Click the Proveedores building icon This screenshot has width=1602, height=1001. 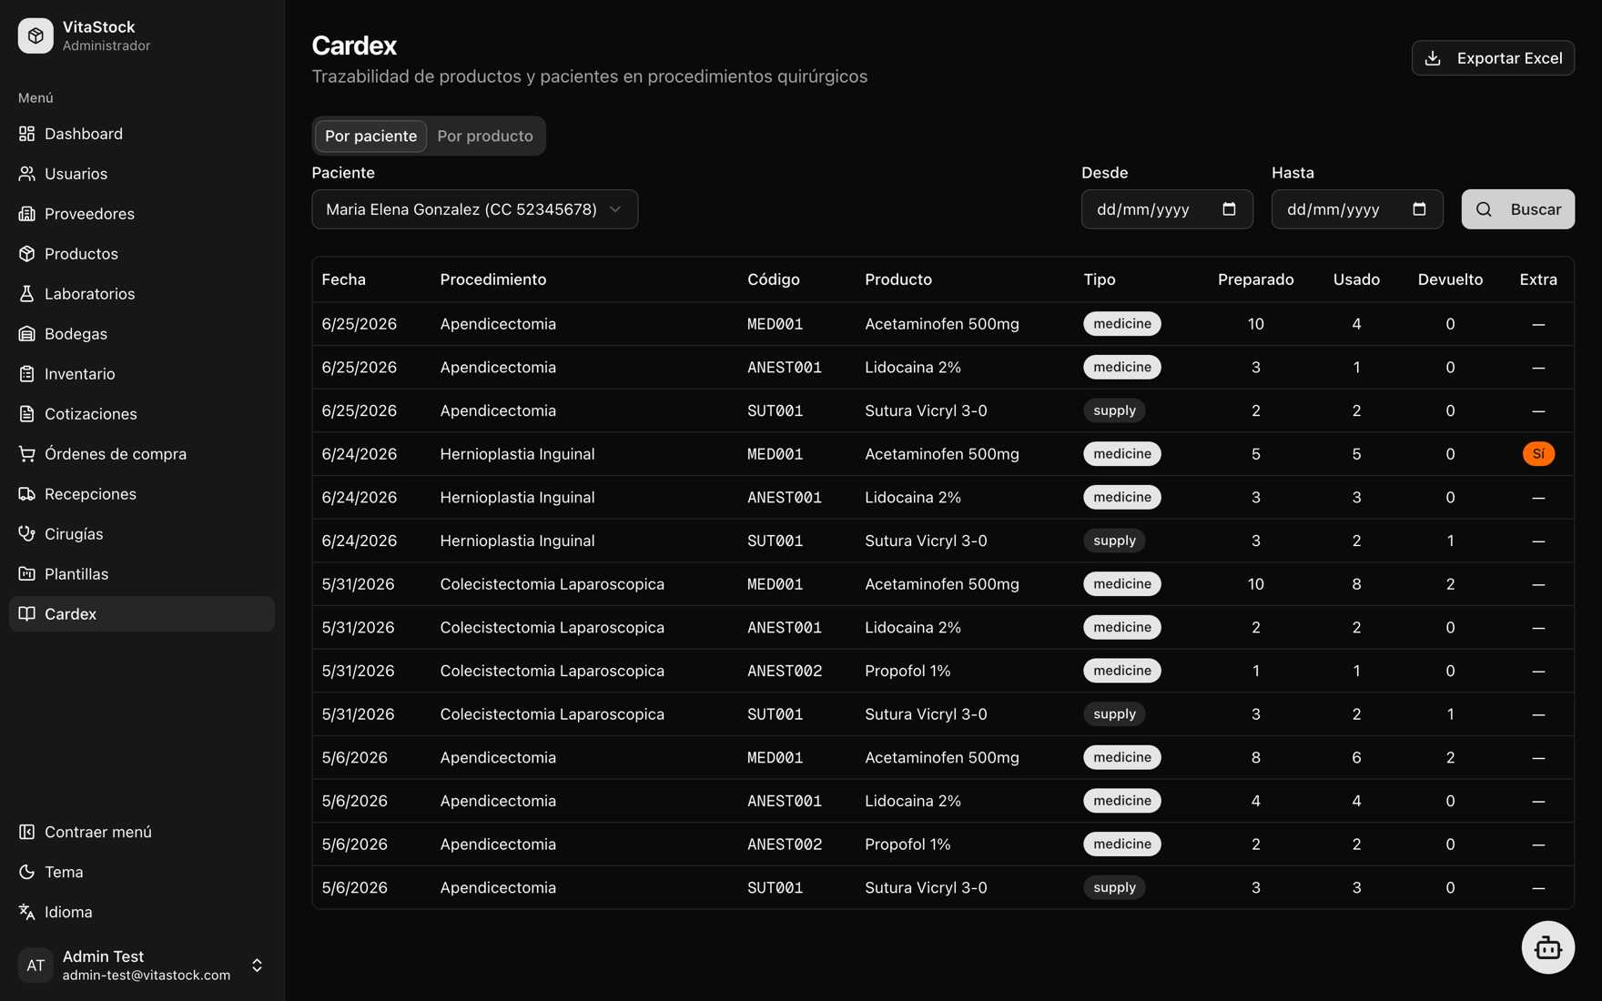27,214
